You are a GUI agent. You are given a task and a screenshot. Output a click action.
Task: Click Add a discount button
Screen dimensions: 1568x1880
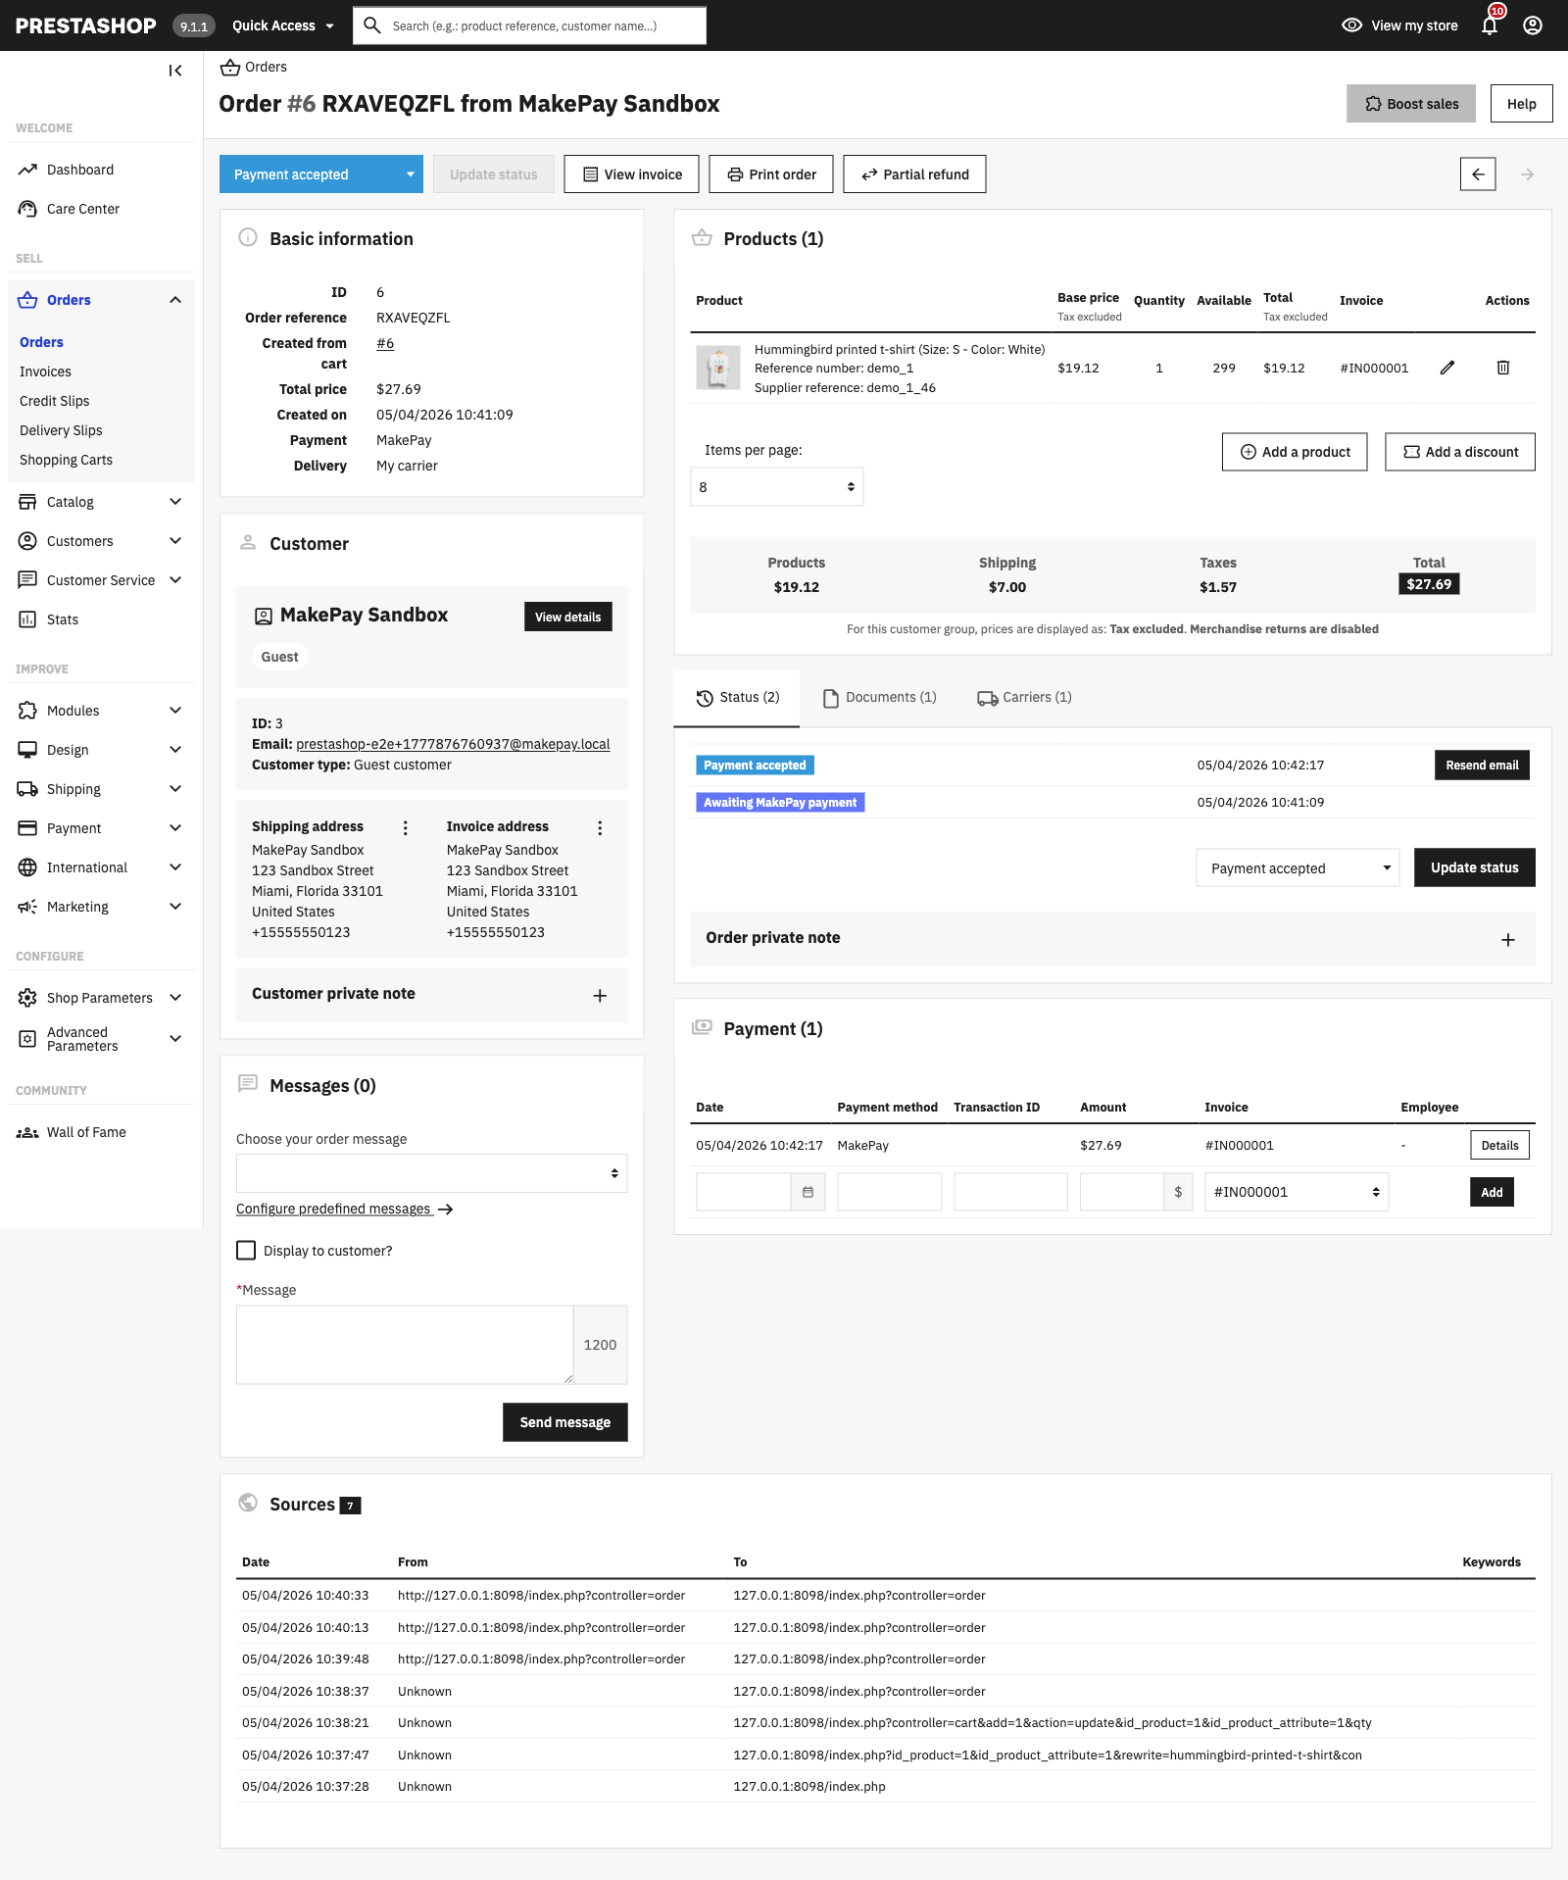1460,452
